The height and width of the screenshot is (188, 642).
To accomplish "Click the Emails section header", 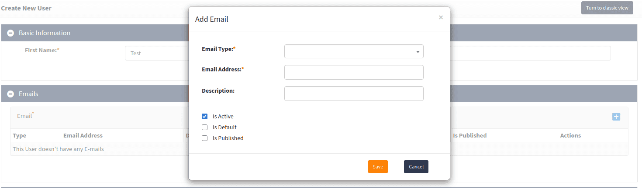I will (29, 94).
